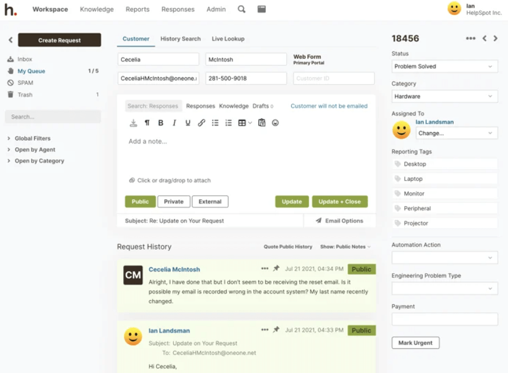This screenshot has width=508, height=373.
Task: Click the clipboard paste icon in editor
Action: point(262,123)
